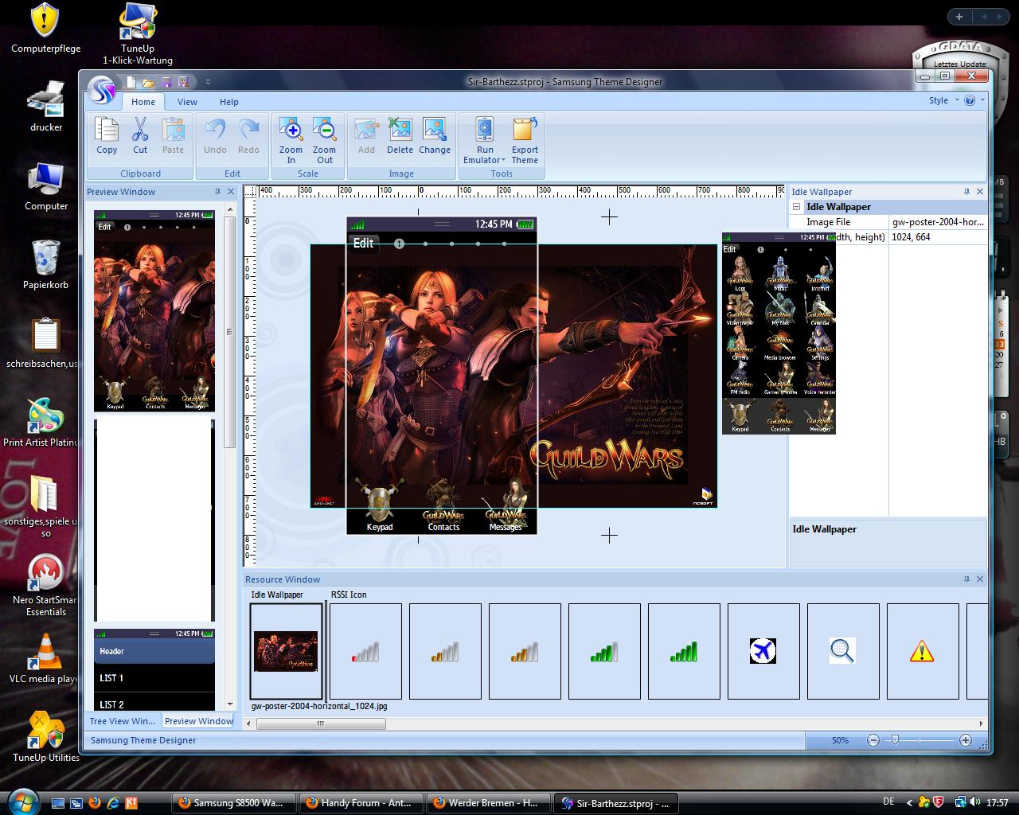
Task: Click the main menu phone preview on canvas
Action: [779, 333]
